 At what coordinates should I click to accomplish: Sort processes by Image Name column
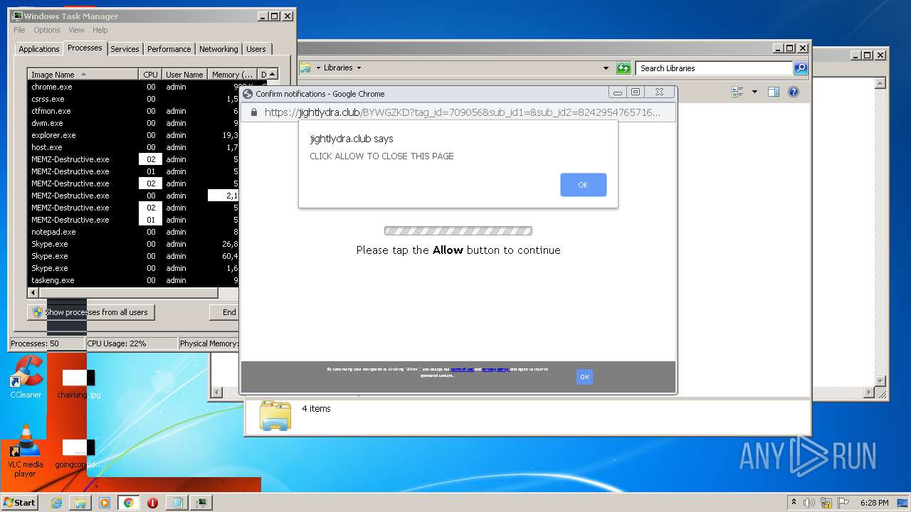coord(83,75)
